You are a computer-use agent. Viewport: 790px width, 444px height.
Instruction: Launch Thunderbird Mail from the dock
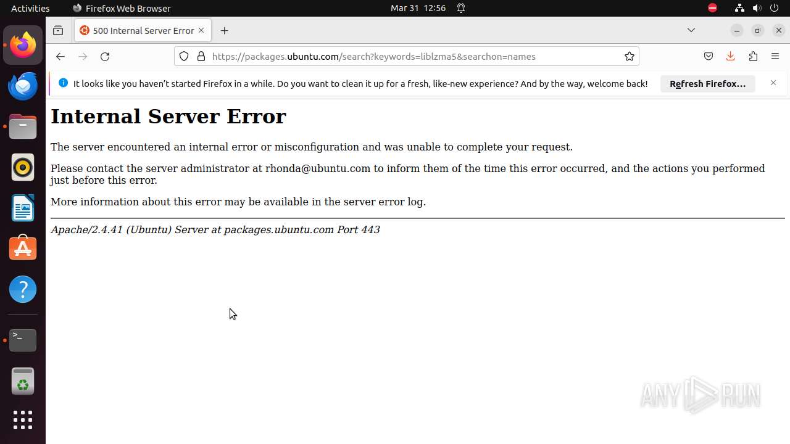(x=23, y=86)
